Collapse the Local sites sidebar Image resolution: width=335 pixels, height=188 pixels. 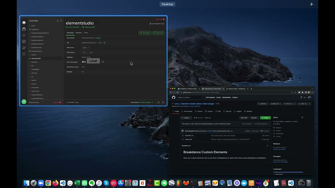(61, 21)
